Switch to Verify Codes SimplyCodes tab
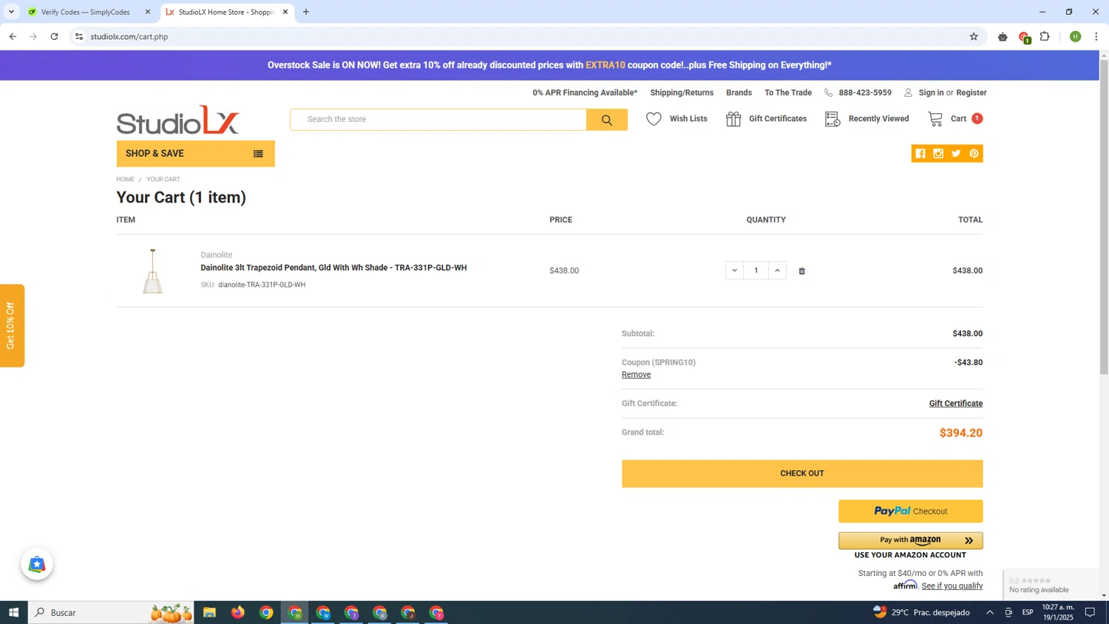This screenshot has width=1109, height=624. 85,12
